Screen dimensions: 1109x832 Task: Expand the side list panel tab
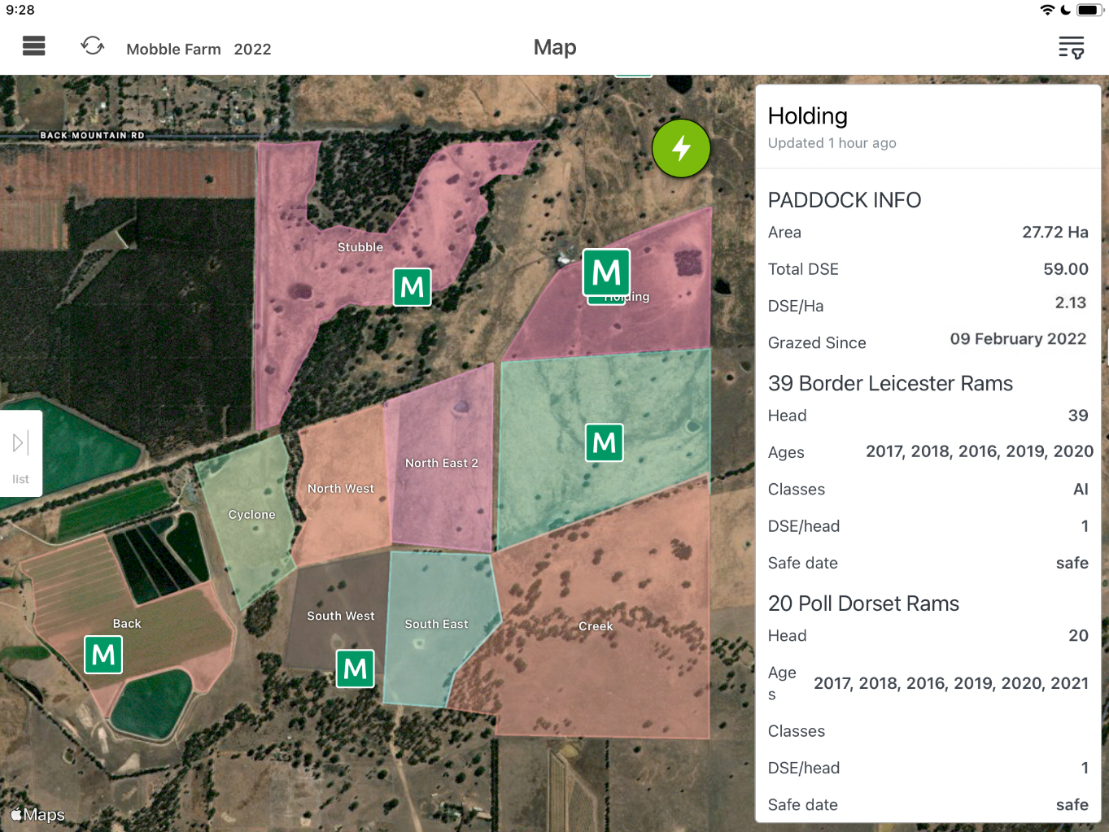pyautogui.click(x=21, y=453)
